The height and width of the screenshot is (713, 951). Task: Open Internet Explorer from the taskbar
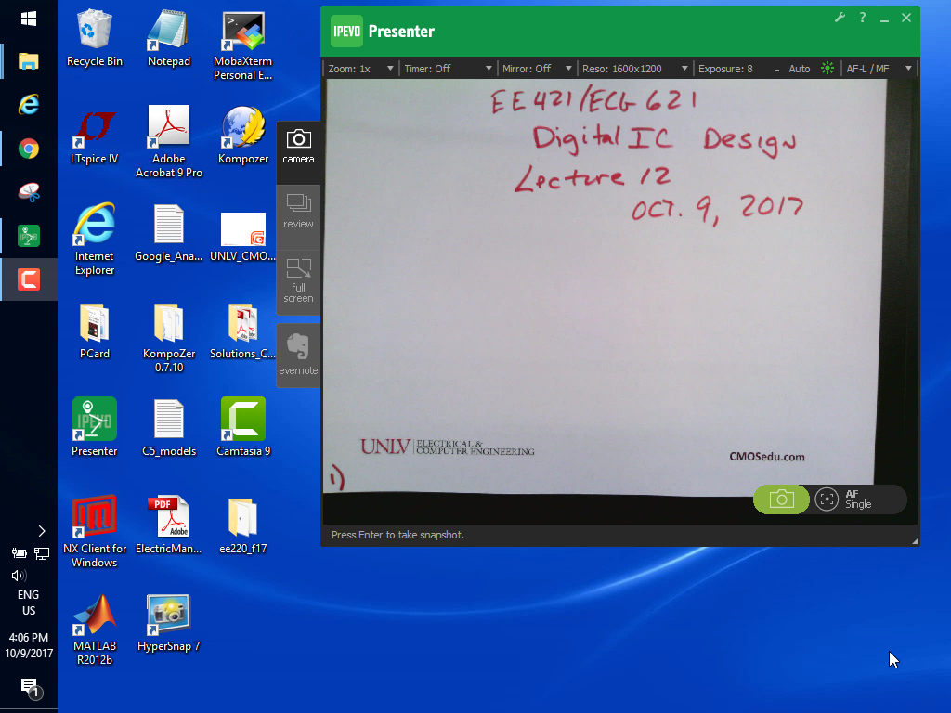point(29,105)
